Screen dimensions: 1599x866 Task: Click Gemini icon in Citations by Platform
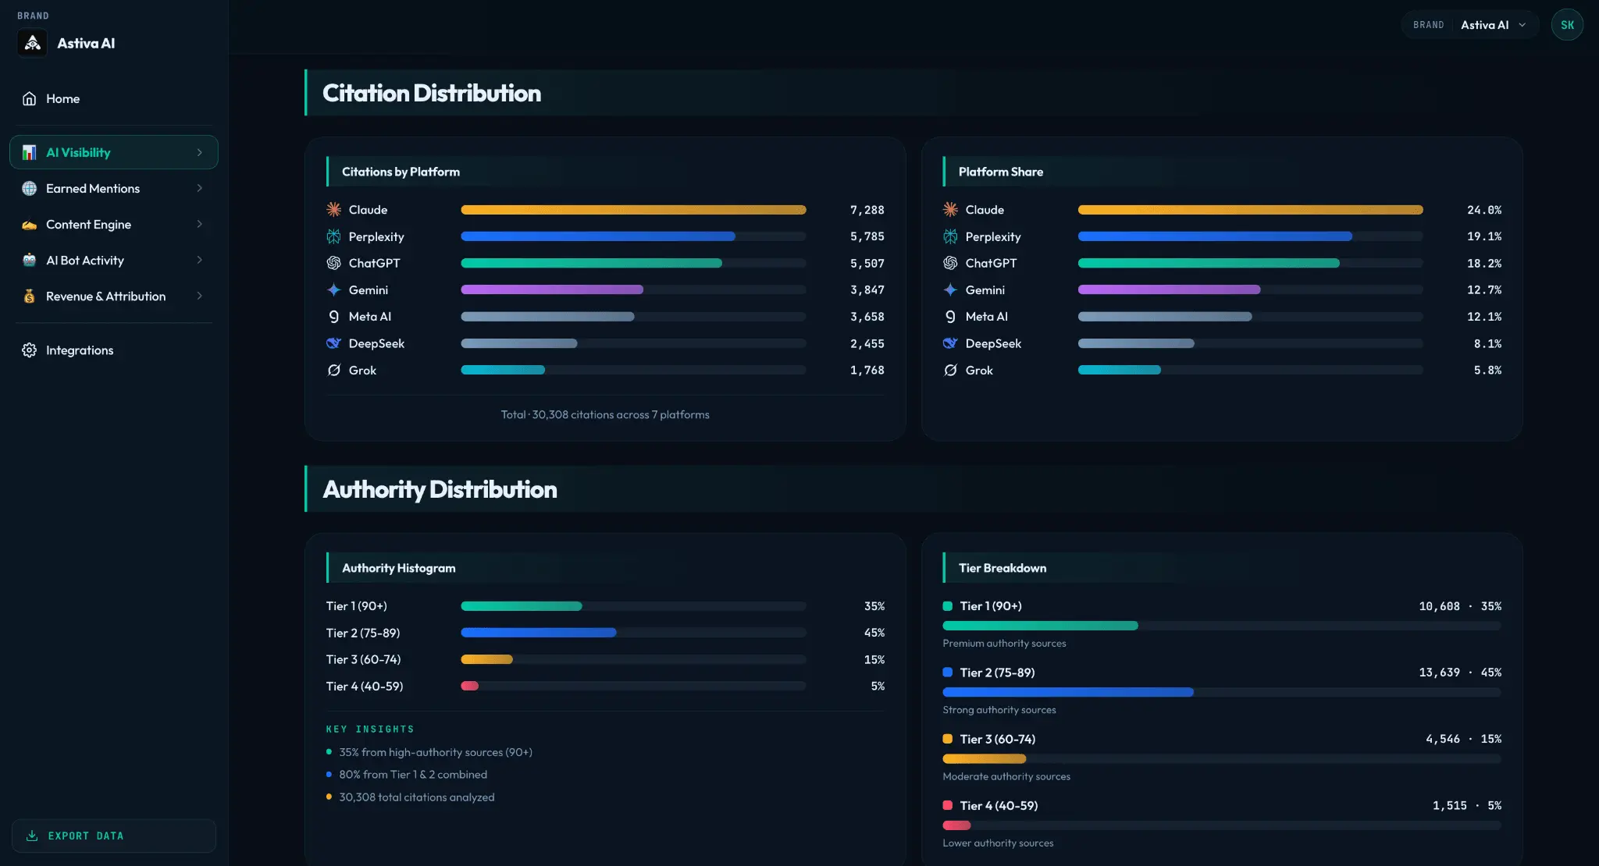coord(333,289)
